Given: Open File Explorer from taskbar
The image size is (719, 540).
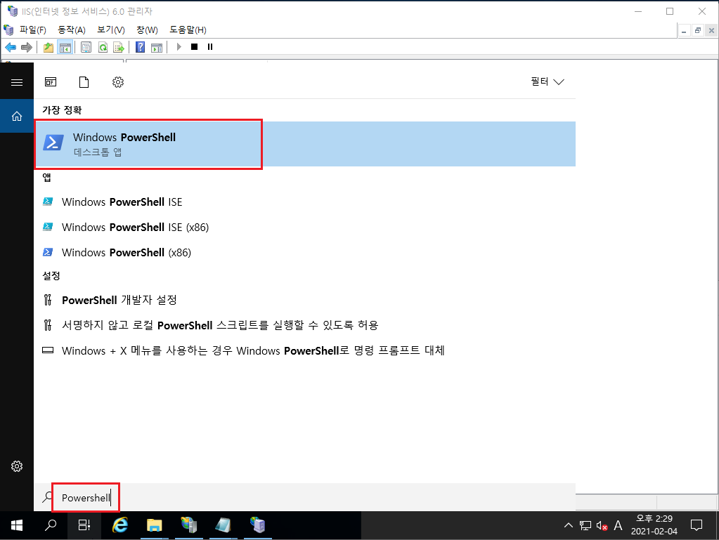Looking at the screenshot, I should (155, 525).
